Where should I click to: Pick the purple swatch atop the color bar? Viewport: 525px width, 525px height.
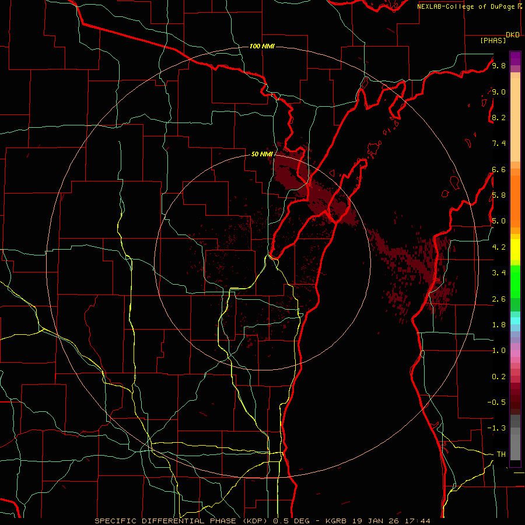point(515,58)
